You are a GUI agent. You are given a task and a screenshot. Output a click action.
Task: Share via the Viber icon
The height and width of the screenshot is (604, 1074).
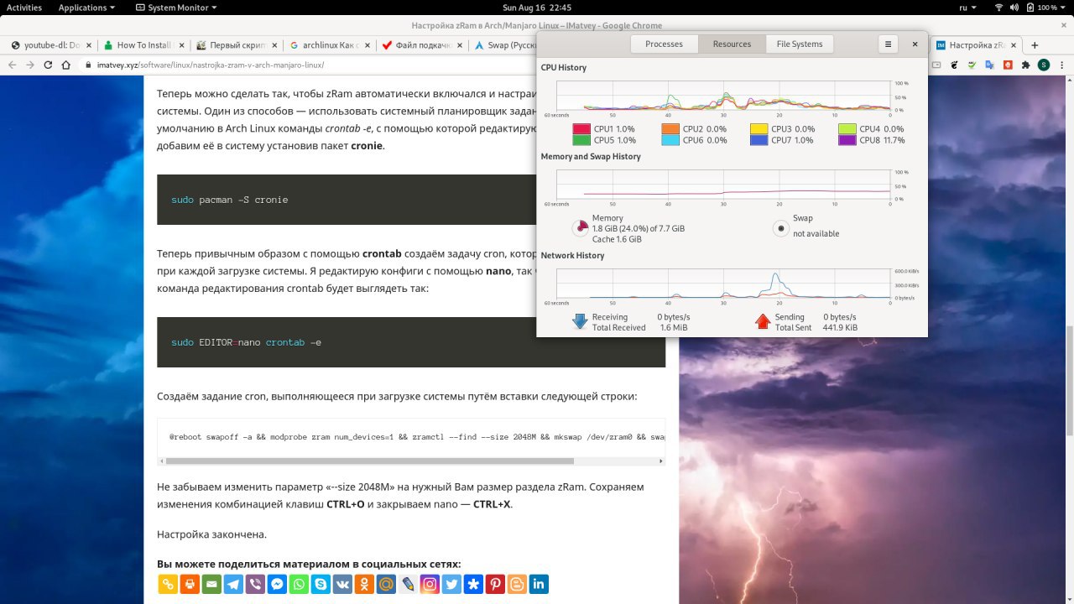click(x=255, y=584)
